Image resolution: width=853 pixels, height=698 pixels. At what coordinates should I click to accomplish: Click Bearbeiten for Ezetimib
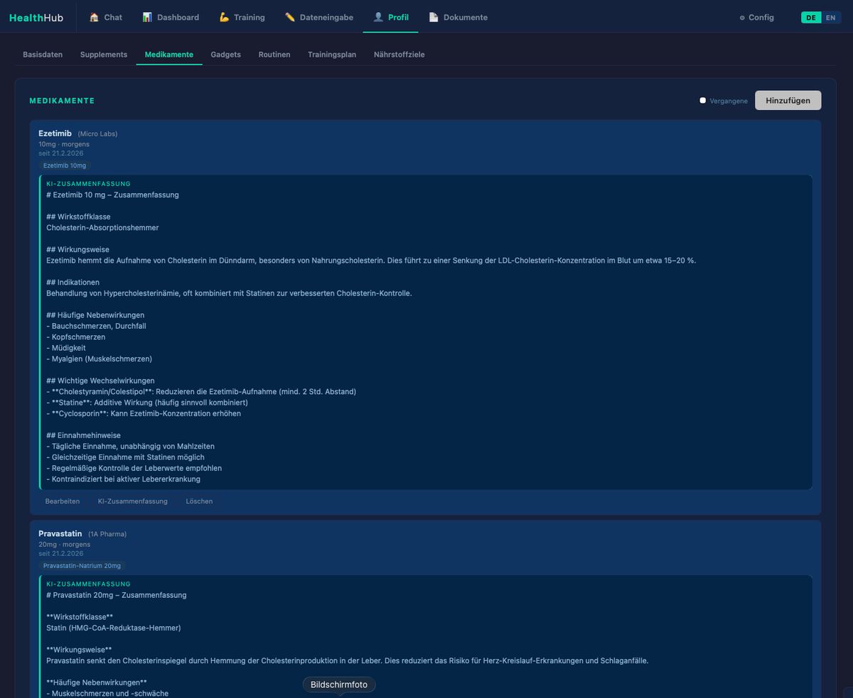click(63, 501)
